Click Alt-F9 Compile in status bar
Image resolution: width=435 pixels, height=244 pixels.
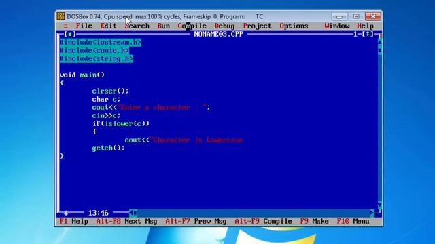click(263, 222)
